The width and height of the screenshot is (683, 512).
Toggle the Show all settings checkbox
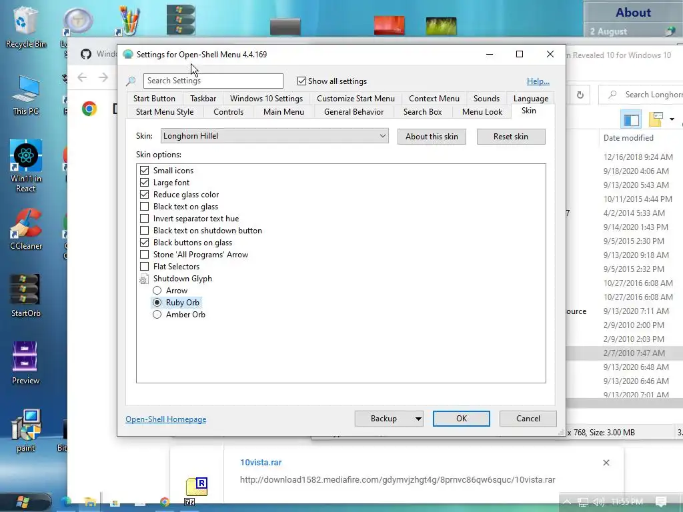tap(301, 81)
